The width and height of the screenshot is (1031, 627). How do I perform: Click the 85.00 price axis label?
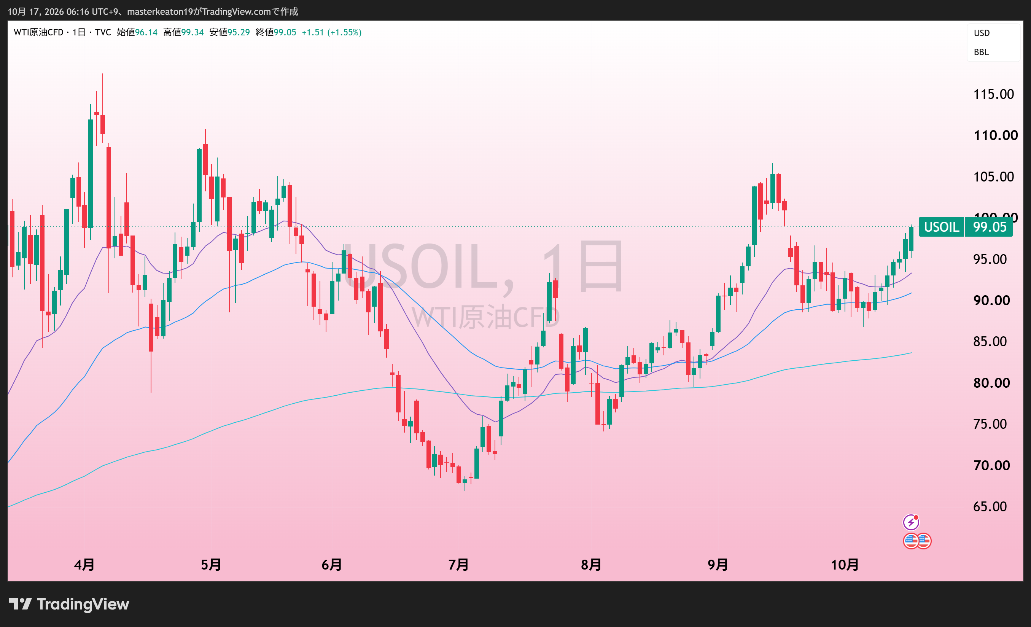pos(990,342)
